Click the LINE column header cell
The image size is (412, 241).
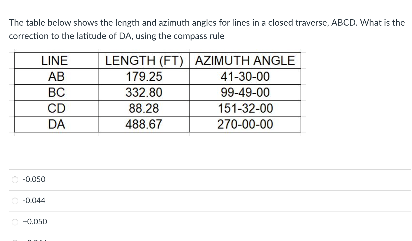click(x=55, y=61)
